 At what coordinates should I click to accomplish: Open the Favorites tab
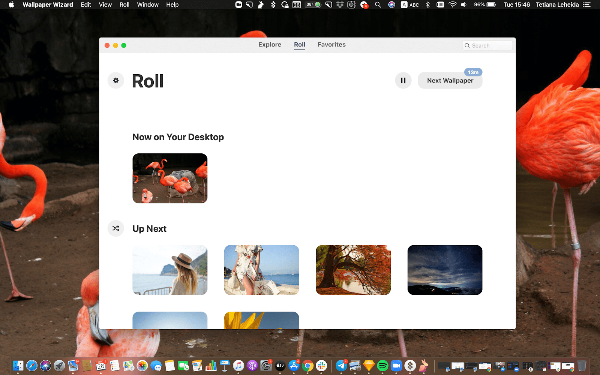tap(331, 45)
